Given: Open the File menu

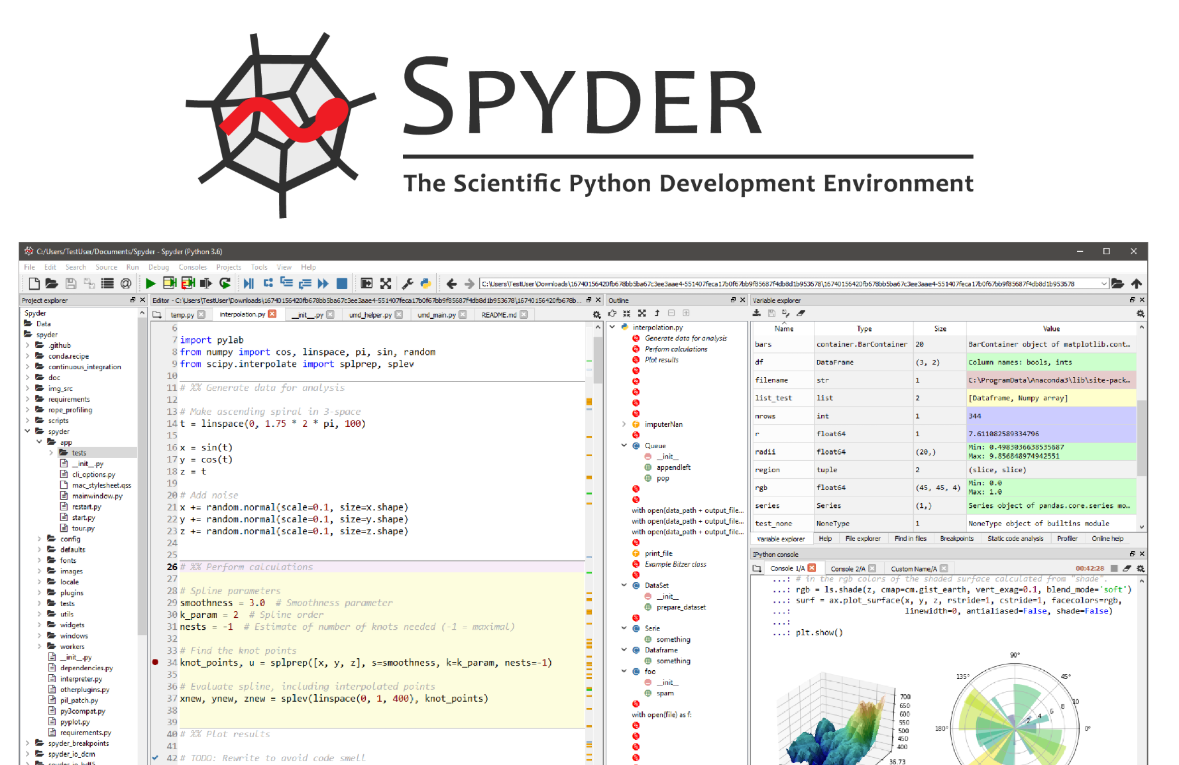Looking at the screenshot, I should click(30, 267).
